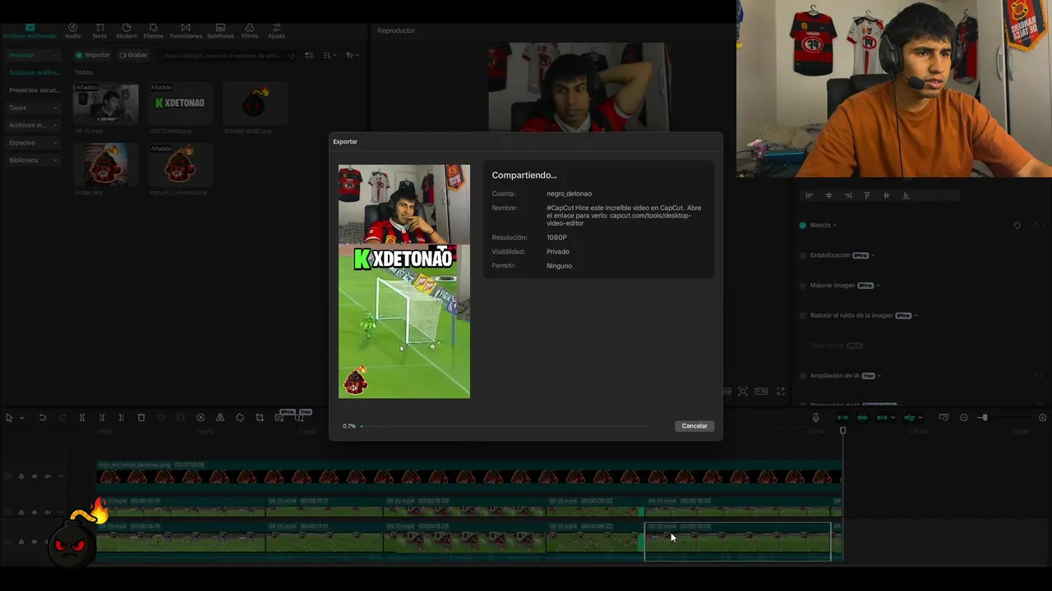Open the media filter dropdown
Screen dimensions: 1052x591
tap(351, 55)
